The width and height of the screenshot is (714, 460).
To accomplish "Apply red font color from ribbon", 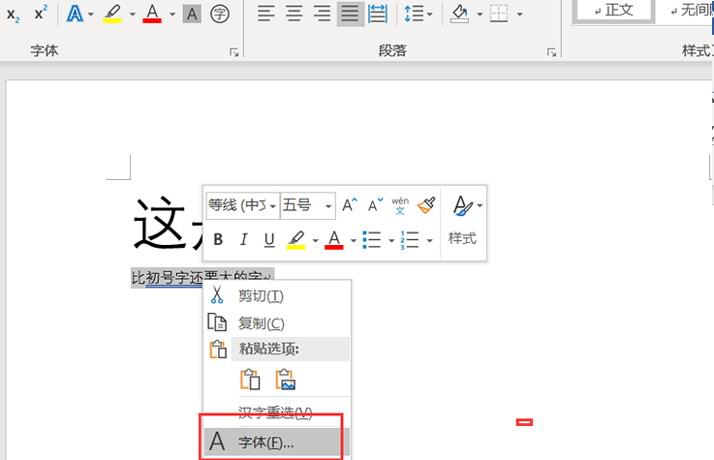I will click(152, 15).
